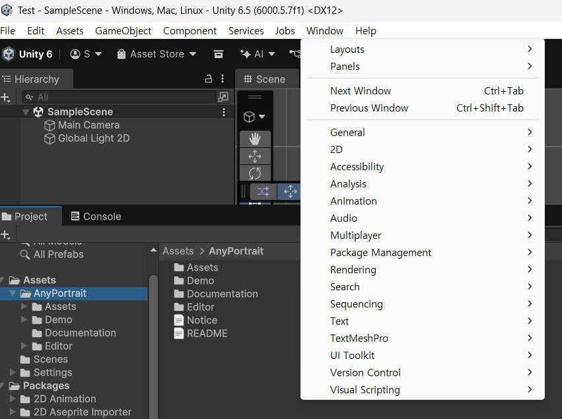562x419 pixels.
Task: Open the TextMeshPro submenu
Action: pyautogui.click(x=423, y=338)
